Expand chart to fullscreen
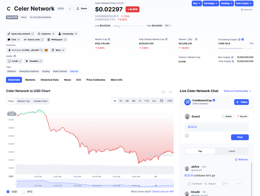Viewport: 260px width, 196px height. point(163,92)
